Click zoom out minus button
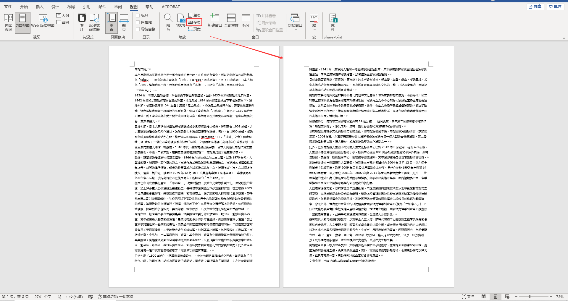The height and width of the screenshot is (301, 568). (x=516, y=297)
